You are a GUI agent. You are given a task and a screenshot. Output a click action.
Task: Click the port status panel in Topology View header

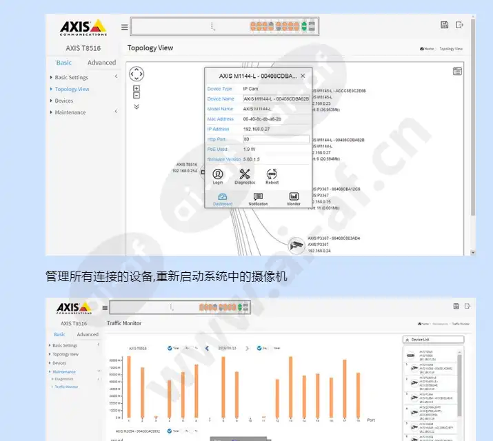pyautogui.click(x=225, y=26)
